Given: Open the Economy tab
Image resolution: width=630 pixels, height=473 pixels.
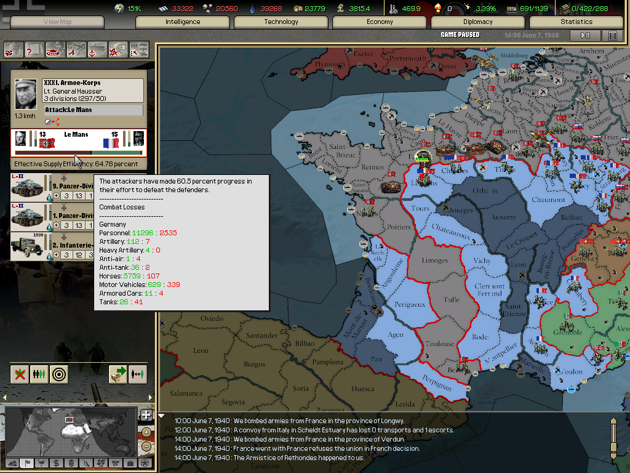Looking at the screenshot, I should [x=380, y=22].
